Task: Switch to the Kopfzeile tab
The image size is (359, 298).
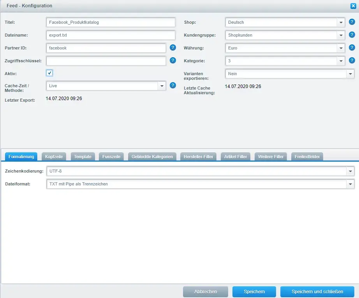Action: [54, 157]
